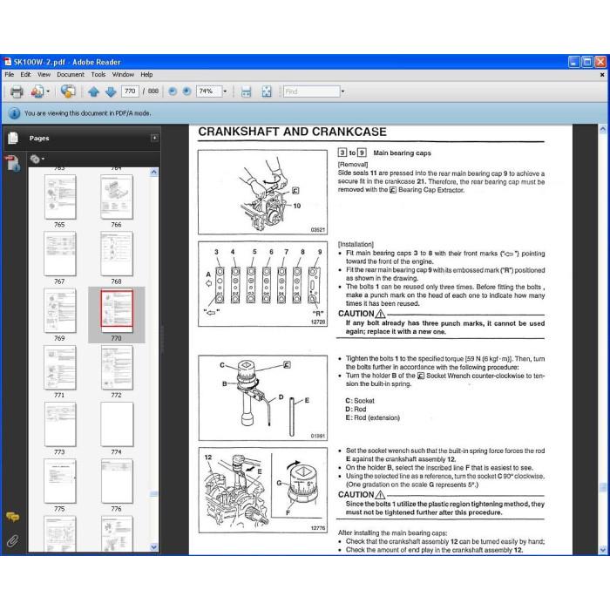Click the thumbnails panel scrollbar thumb
The height and width of the screenshot is (610, 610).
[x=154, y=494]
